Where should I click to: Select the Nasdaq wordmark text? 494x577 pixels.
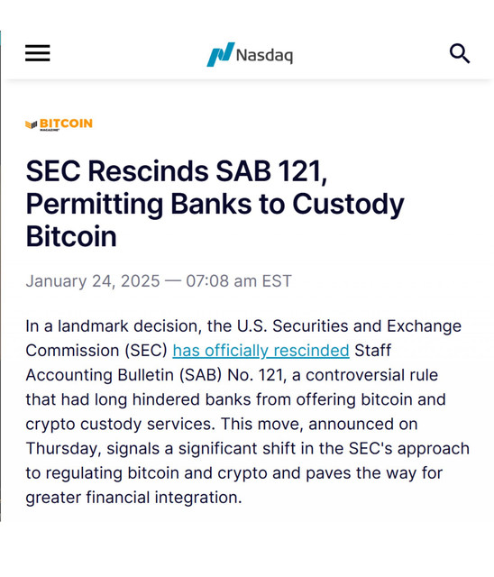(x=264, y=56)
